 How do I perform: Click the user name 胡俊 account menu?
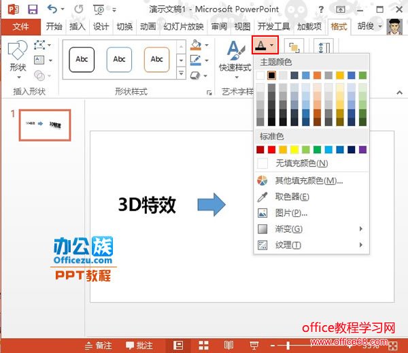(x=369, y=26)
